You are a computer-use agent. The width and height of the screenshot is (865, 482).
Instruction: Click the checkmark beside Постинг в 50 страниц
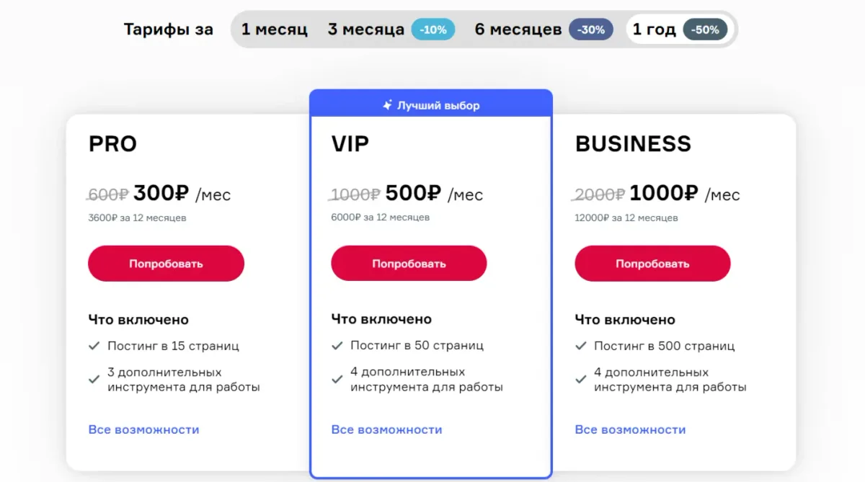click(337, 345)
